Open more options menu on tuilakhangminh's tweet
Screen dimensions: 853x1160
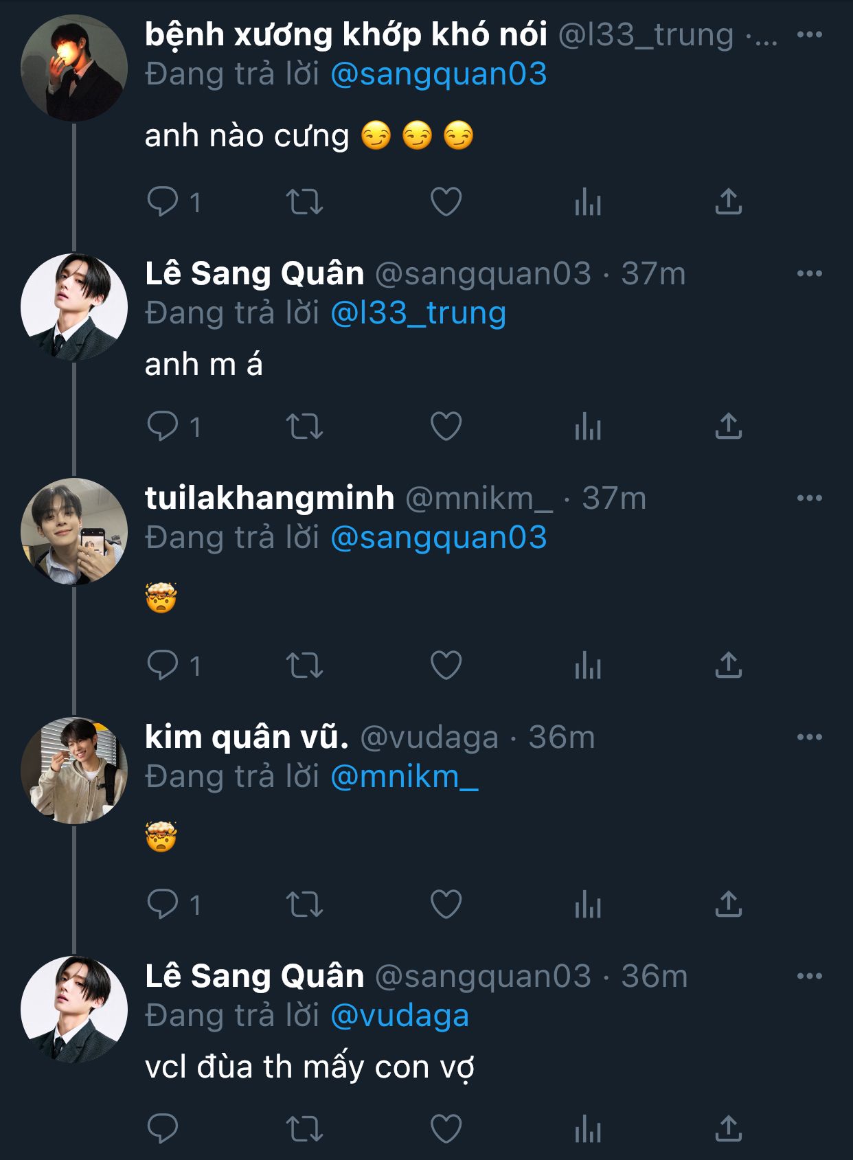click(809, 498)
